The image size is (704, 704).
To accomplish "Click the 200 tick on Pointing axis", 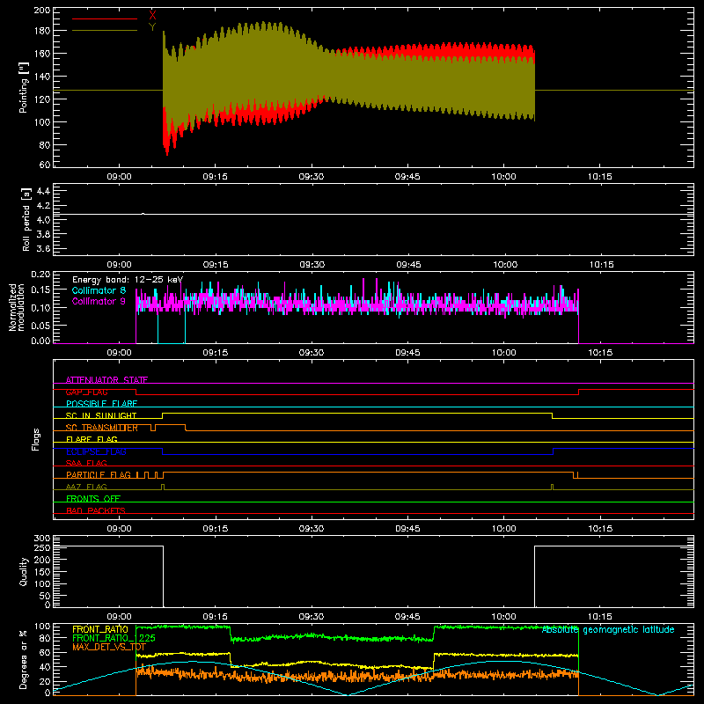I will pyautogui.click(x=41, y=10).
